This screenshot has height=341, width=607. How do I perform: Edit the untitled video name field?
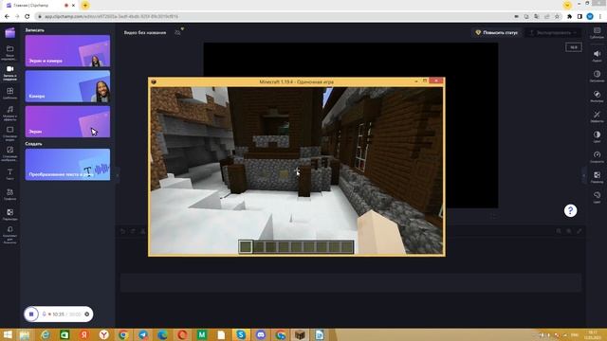click(145, 32)
